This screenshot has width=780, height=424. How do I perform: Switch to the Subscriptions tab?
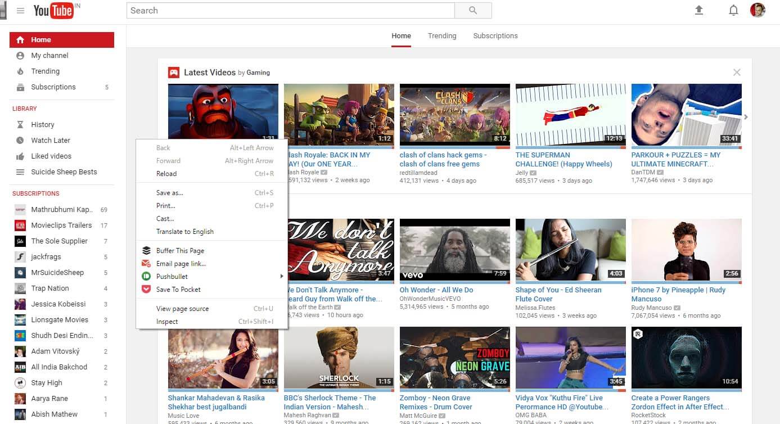tap(495, 36)
